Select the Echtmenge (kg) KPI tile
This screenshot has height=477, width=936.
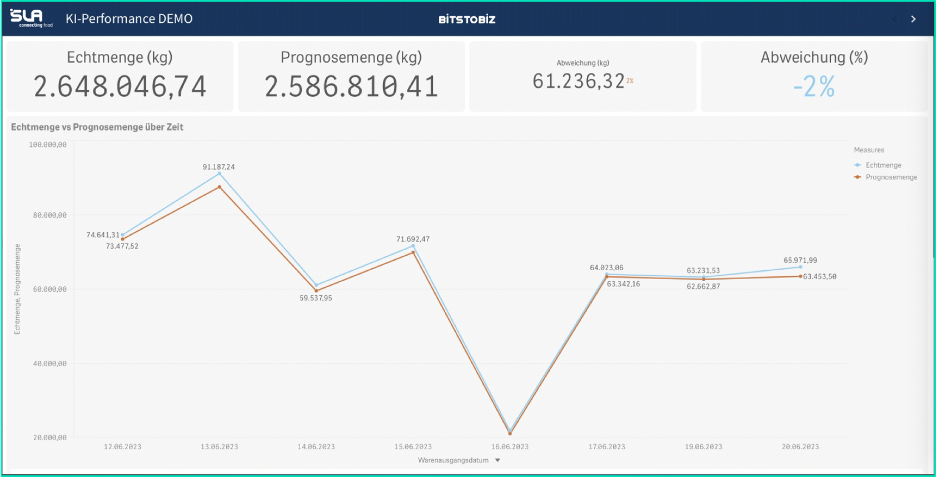(120, 76)
